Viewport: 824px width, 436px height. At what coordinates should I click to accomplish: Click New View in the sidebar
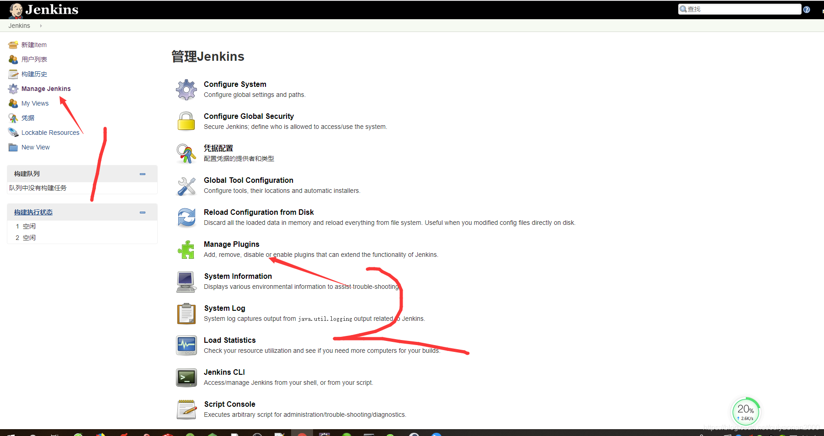pyautogui.click(x=36, y=147)
